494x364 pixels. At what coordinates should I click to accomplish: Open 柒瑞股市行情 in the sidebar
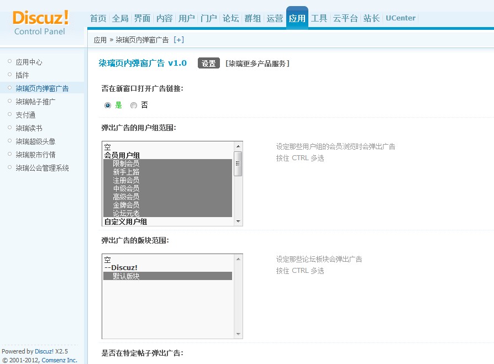point(35,155)
